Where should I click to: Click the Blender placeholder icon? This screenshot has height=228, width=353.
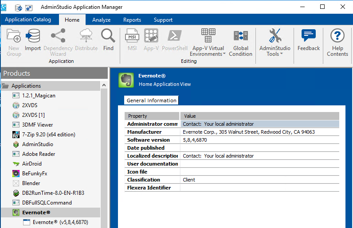[x=16, y=183]
